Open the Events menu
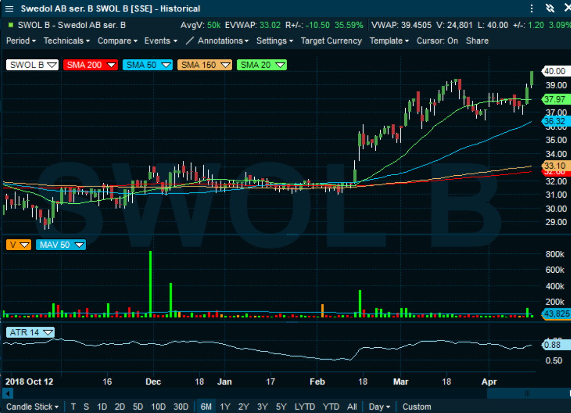 point(161,41)
